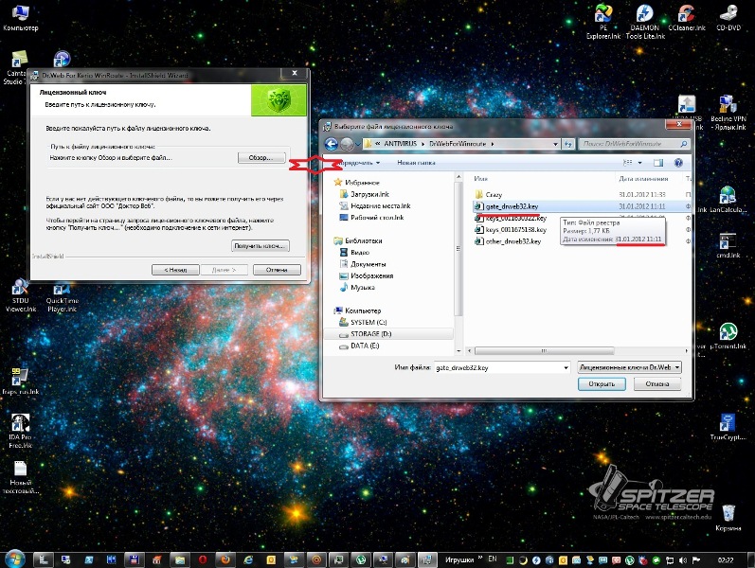Viewport: 755px width, 568px height.
Task: Expand the file name combo box
Action: pos(564,366)
